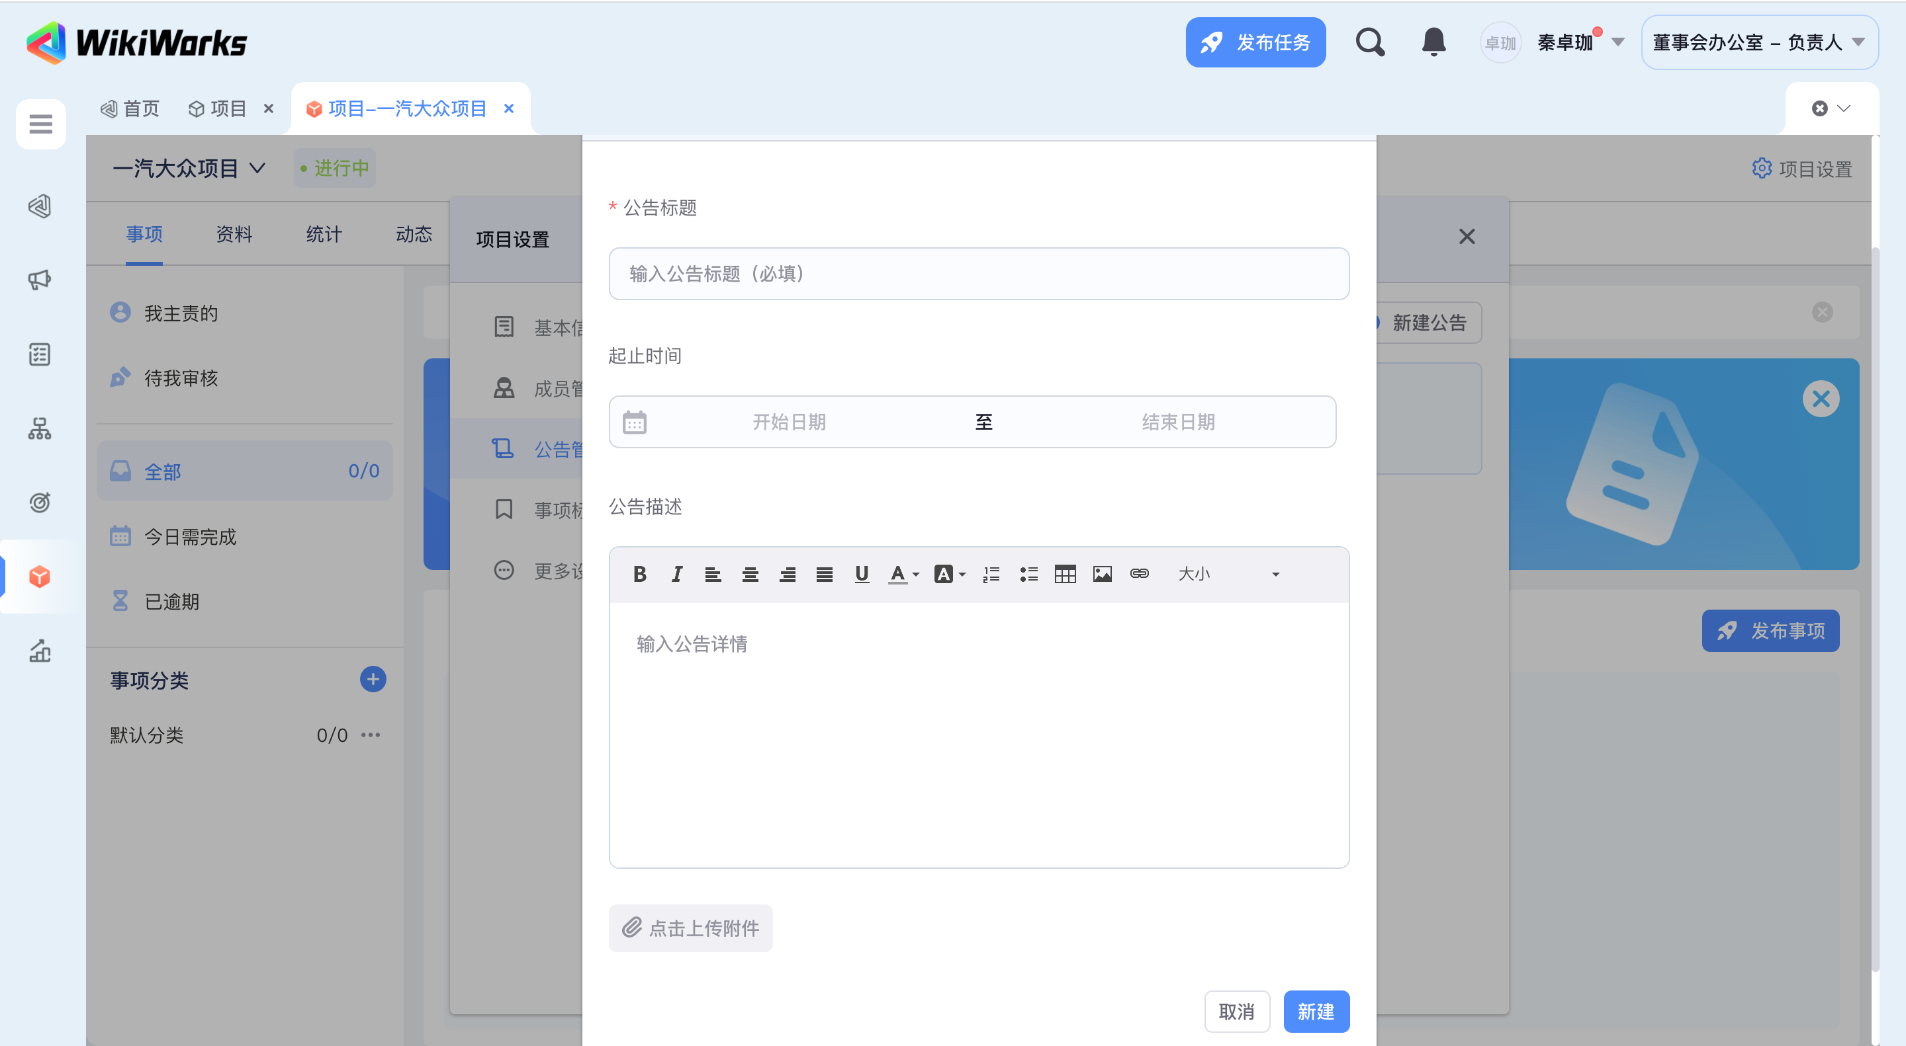Toggle bold formatting in the editor
This screenshot has width=1906, height=1046.
point(640,574)
